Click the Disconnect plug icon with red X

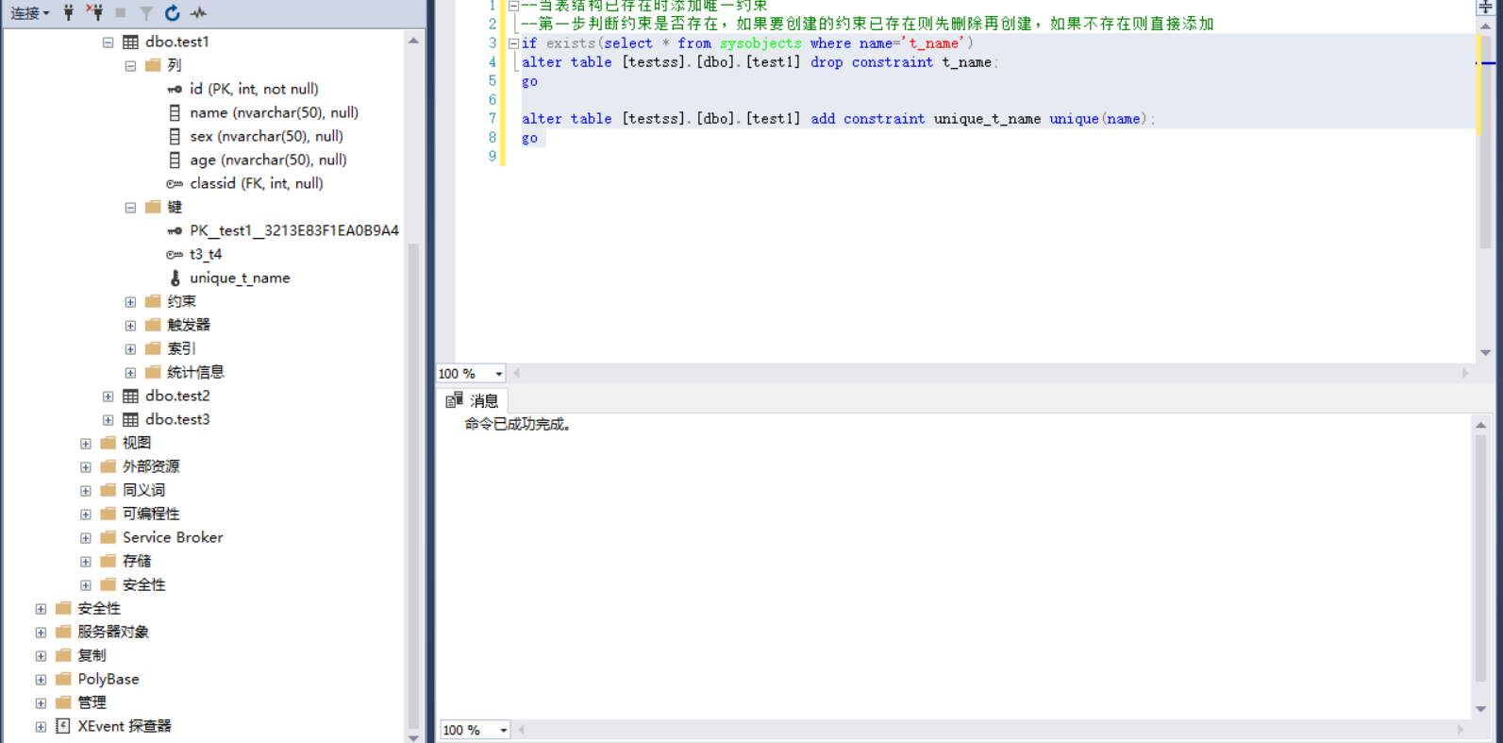tap(94, 12)
